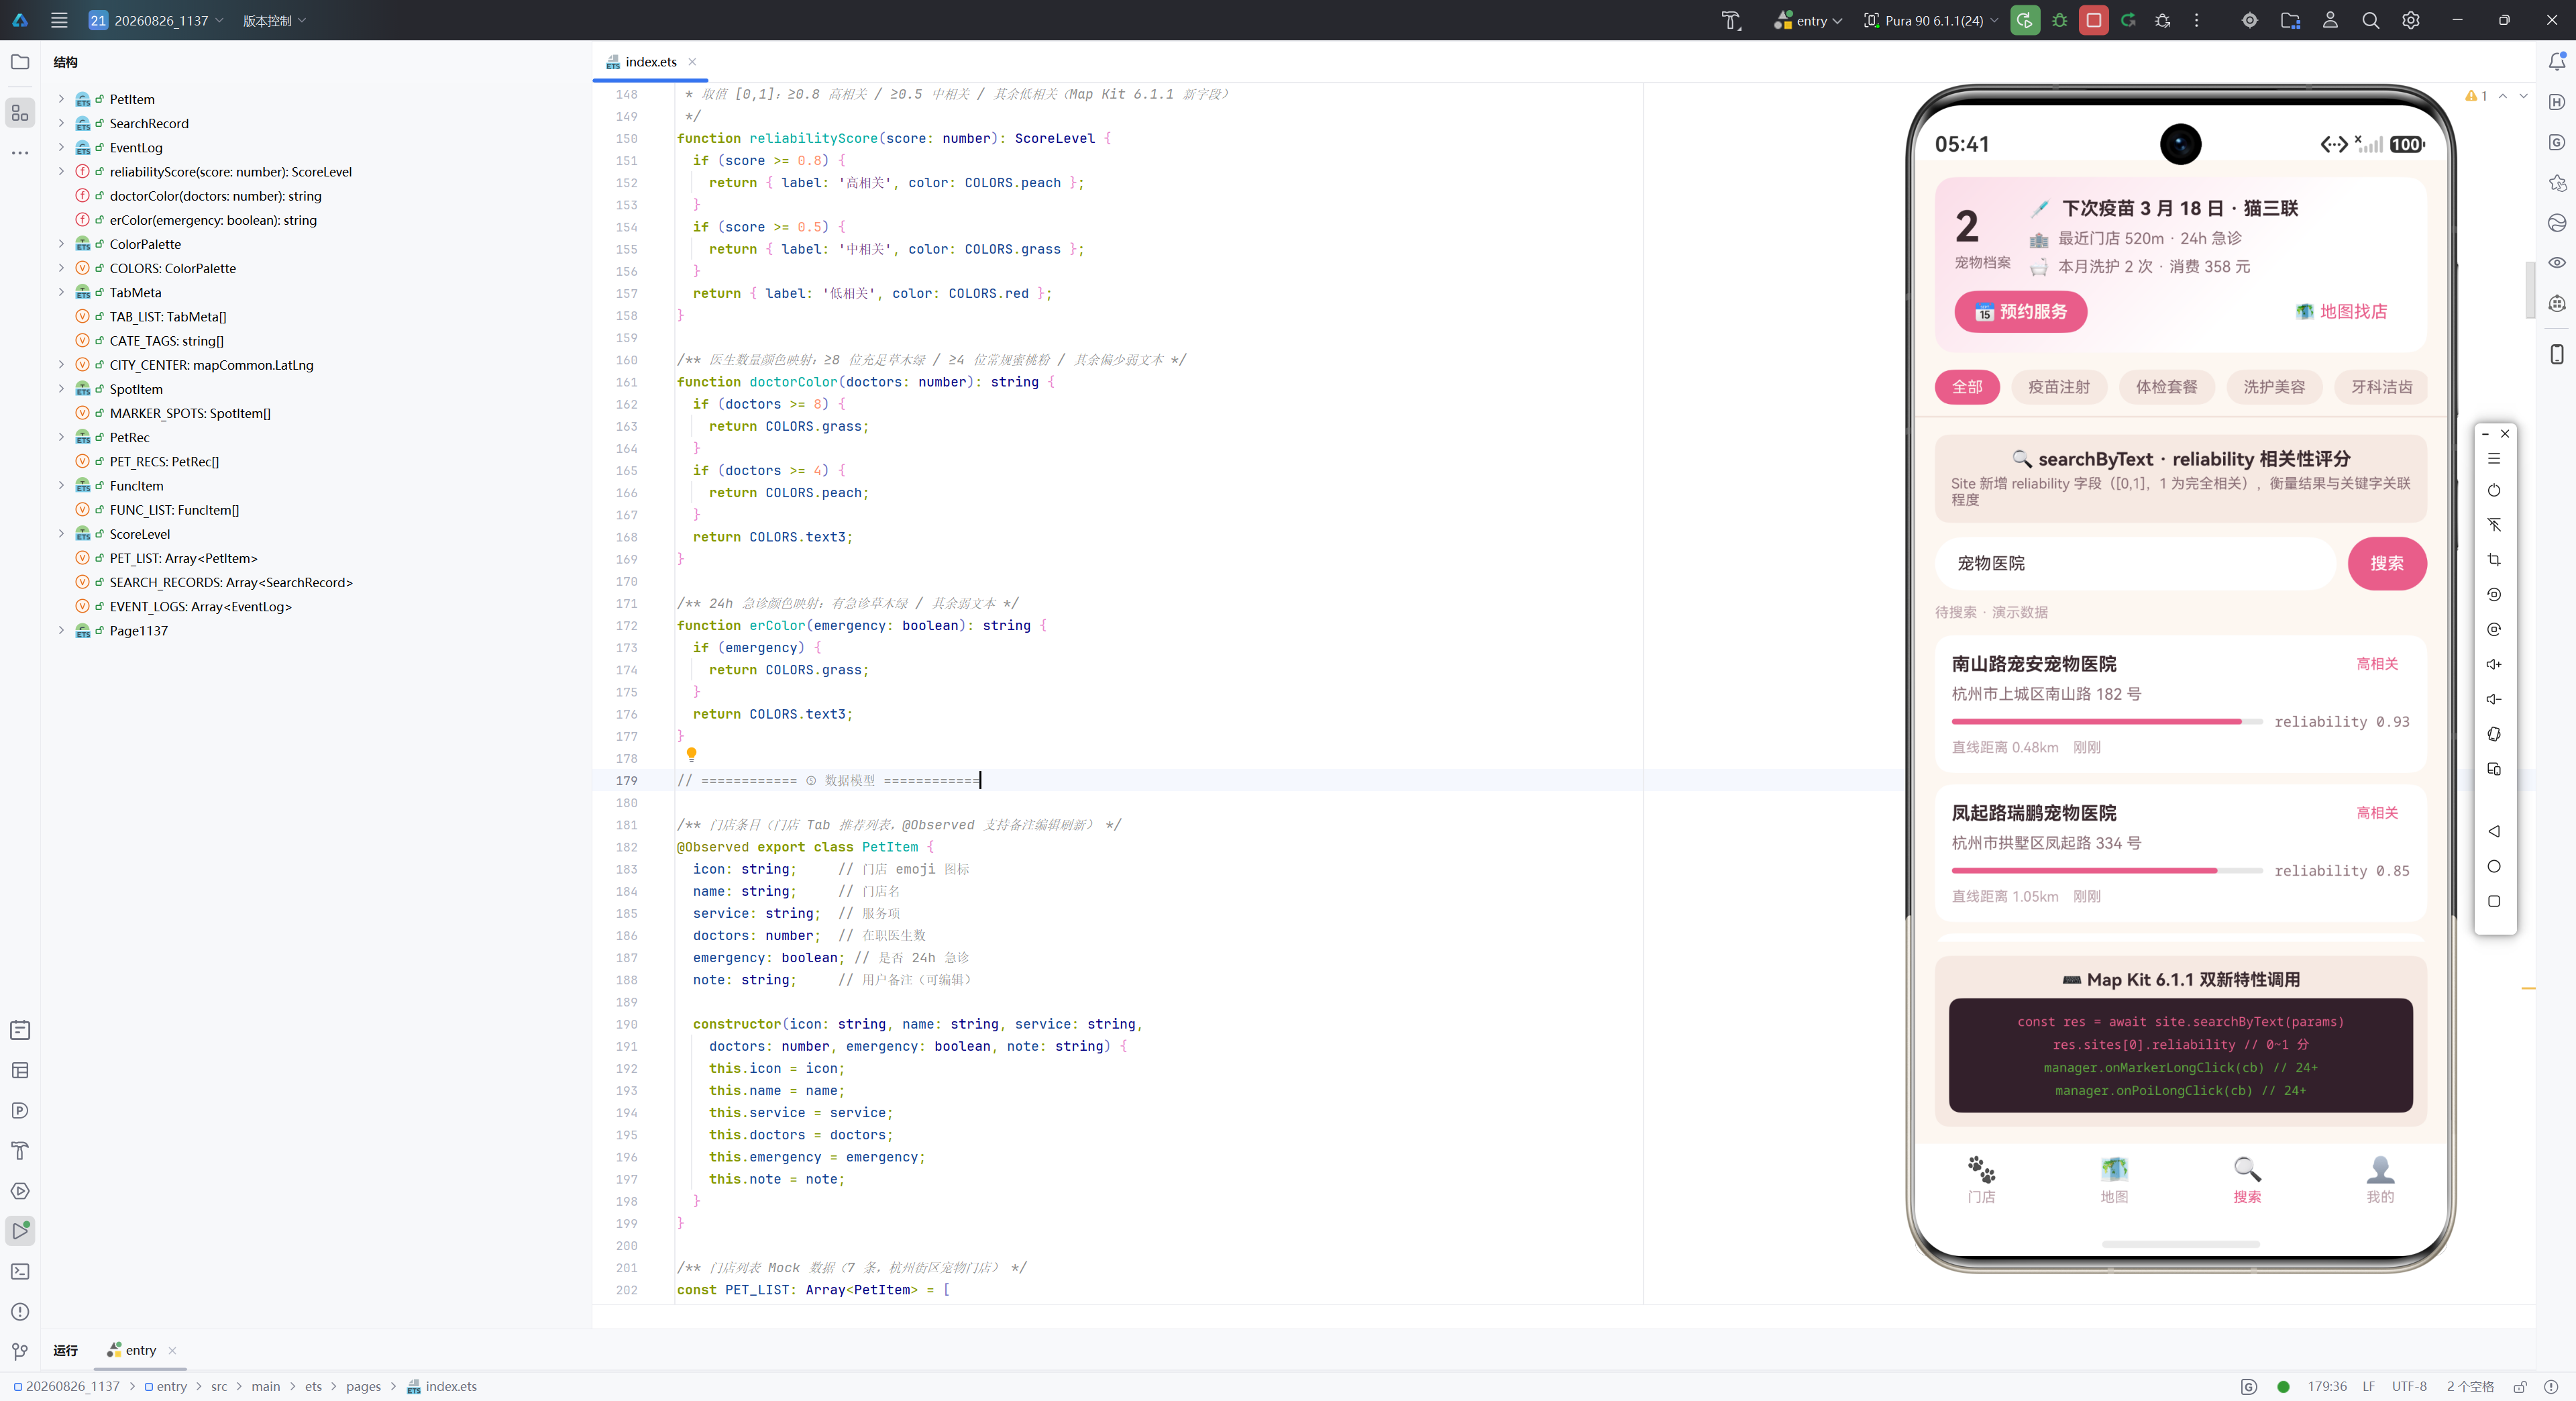Screen dimensions: 2576x1401
Task: Open the Run tool window icon
Action: (20, 1231)
